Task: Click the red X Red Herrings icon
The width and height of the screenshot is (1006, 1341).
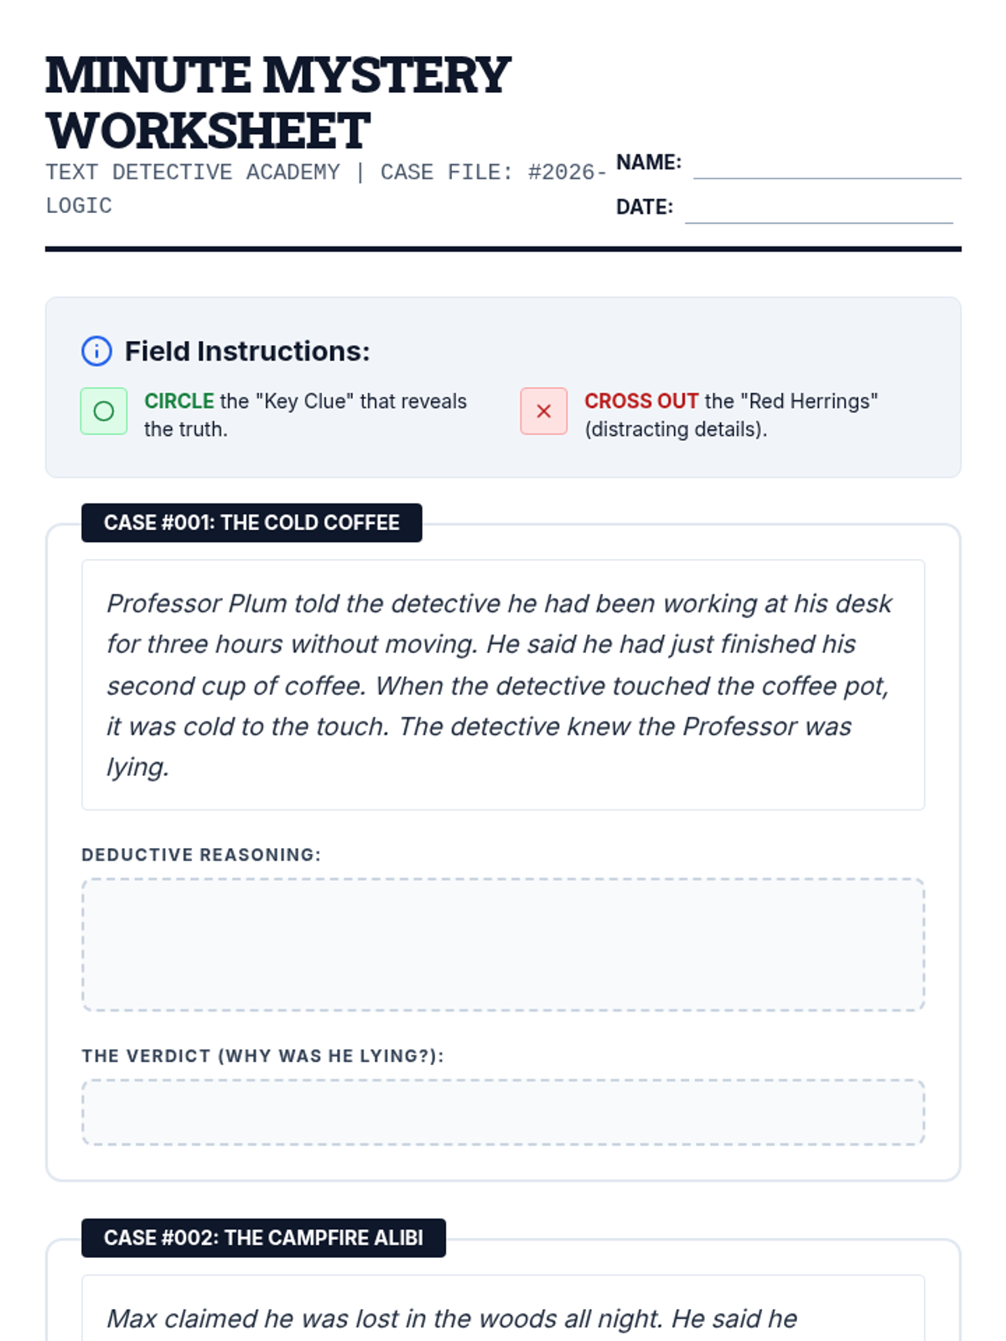Action: [543, 412]
